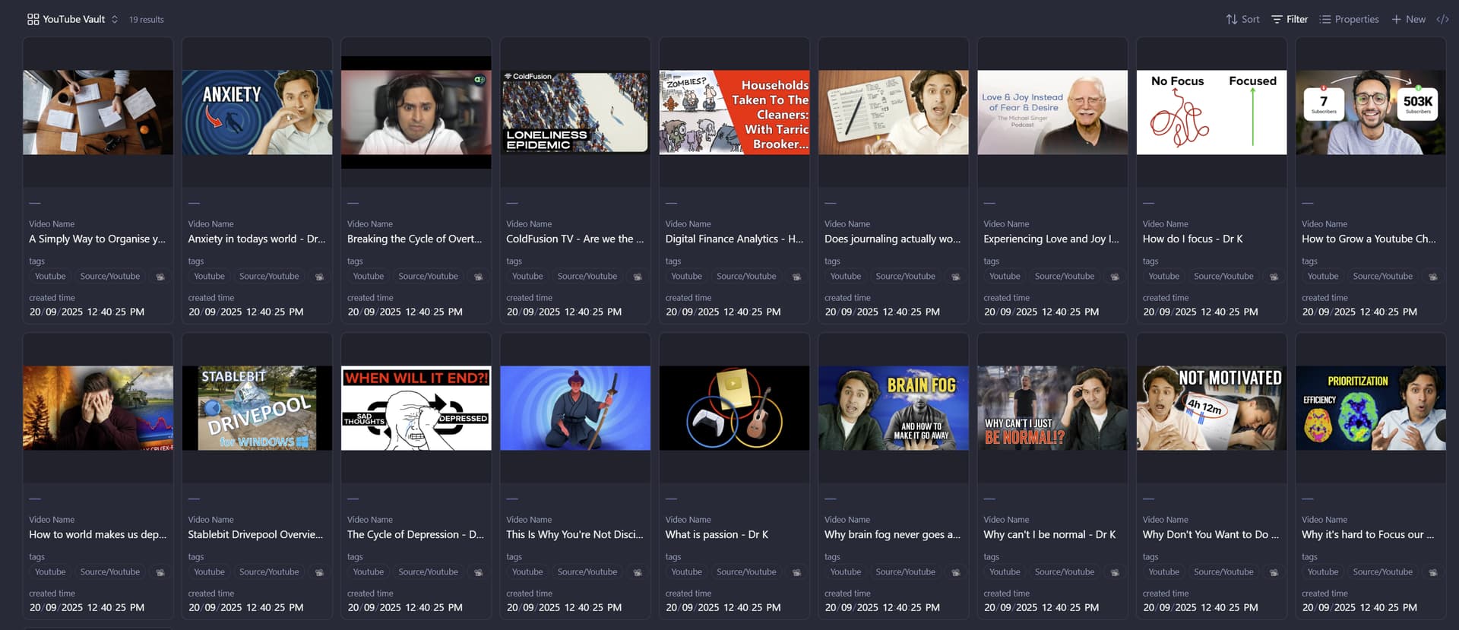Click Source/Youtube tag on Digital Finance Analytics card
The height and width of the screenshot is (630, 1459).
(x=746, y=277)
